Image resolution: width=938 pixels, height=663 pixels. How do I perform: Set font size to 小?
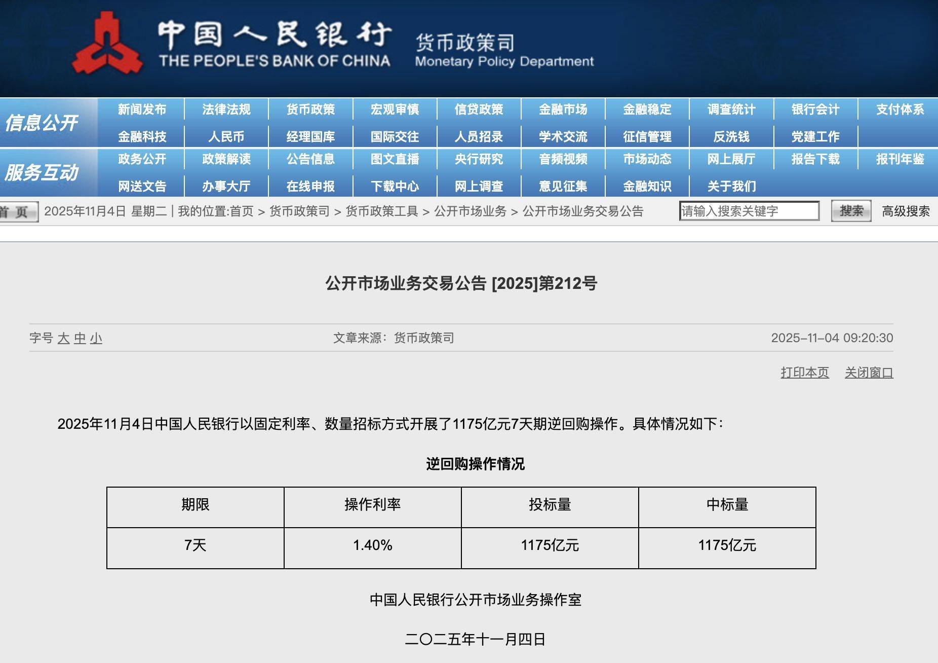96,338
